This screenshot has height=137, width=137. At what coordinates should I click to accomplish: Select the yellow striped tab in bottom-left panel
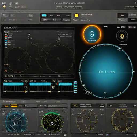(14, 106)
